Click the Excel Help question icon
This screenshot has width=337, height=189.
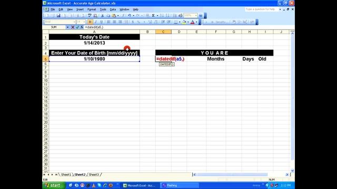(x=201, y=16)
